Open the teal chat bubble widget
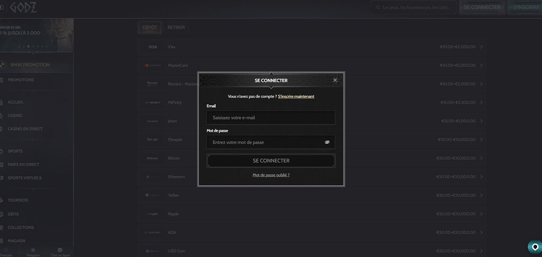This screenshot has width=542, height=257. (x=535, y=247)
